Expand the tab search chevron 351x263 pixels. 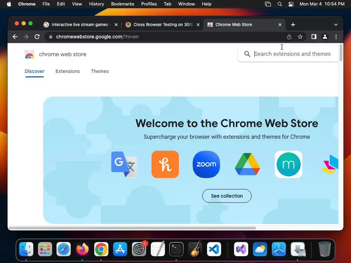(x=336, y=25)
